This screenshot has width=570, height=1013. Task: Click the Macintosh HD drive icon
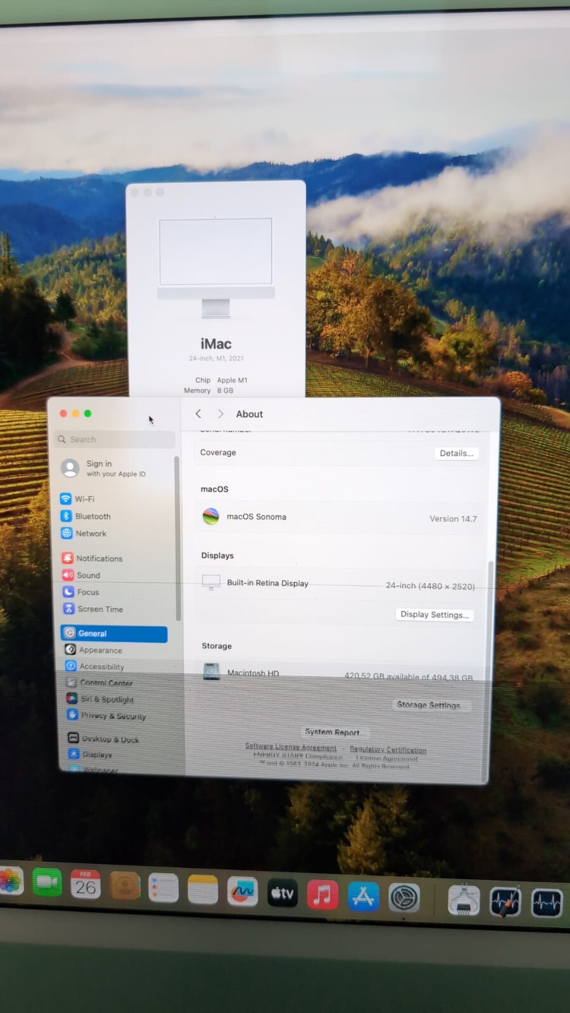tap(212, 672)
